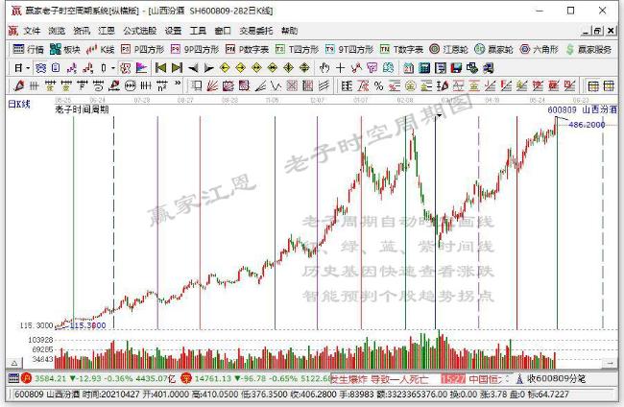Click the 486.2000 high price label
The image size is (624, 407).
point(587,125)
